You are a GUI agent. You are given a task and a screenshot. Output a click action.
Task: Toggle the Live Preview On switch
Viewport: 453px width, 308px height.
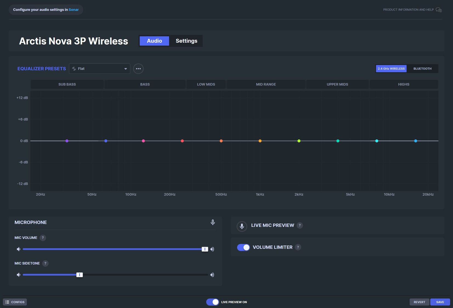pyautogui.click(x=213, y=302)
